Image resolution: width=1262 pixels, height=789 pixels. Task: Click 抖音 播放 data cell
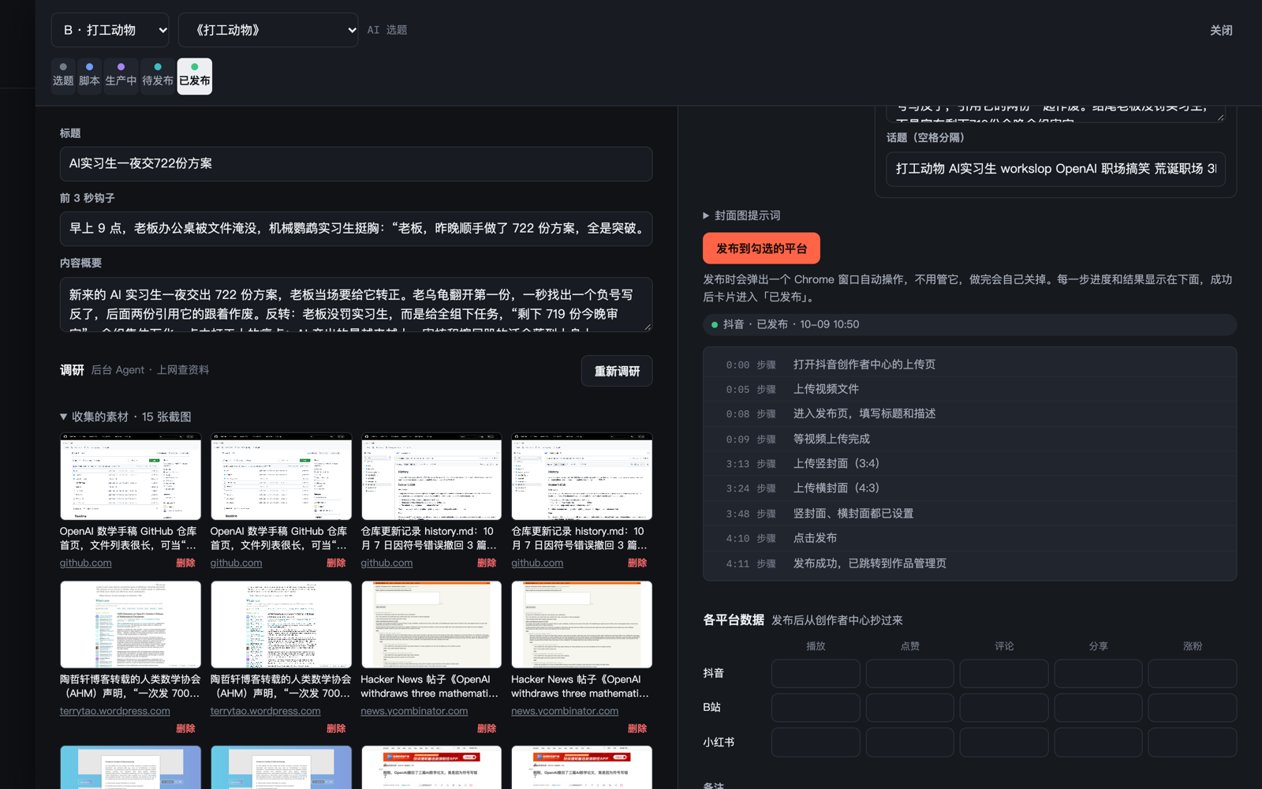tap(816, 674)
